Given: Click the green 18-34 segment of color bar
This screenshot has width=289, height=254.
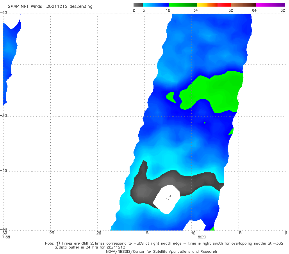Looking at the screenshot, I should tap(183, 5).
